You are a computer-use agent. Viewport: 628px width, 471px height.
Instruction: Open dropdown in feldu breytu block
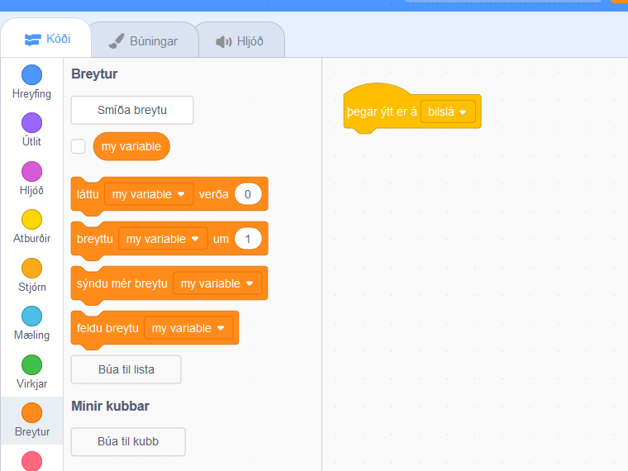tap(188, 328)
